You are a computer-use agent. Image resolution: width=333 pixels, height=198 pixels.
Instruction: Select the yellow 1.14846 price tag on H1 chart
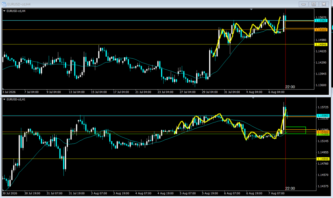(323, 159)
